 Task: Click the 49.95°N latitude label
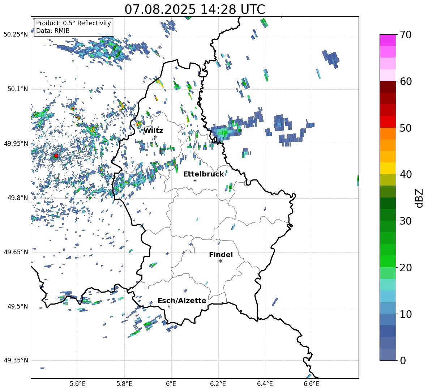16,143
